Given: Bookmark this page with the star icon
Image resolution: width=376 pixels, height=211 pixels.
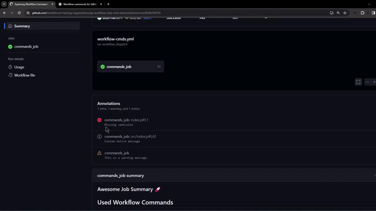Looking at the screenshot, I should 345,13.
